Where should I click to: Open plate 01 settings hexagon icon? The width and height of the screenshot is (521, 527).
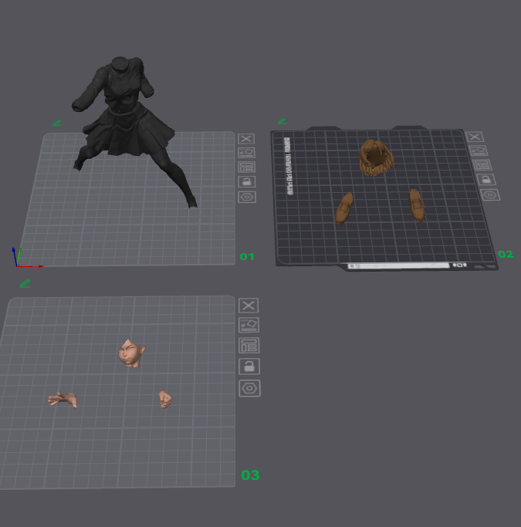coord(247,197)
